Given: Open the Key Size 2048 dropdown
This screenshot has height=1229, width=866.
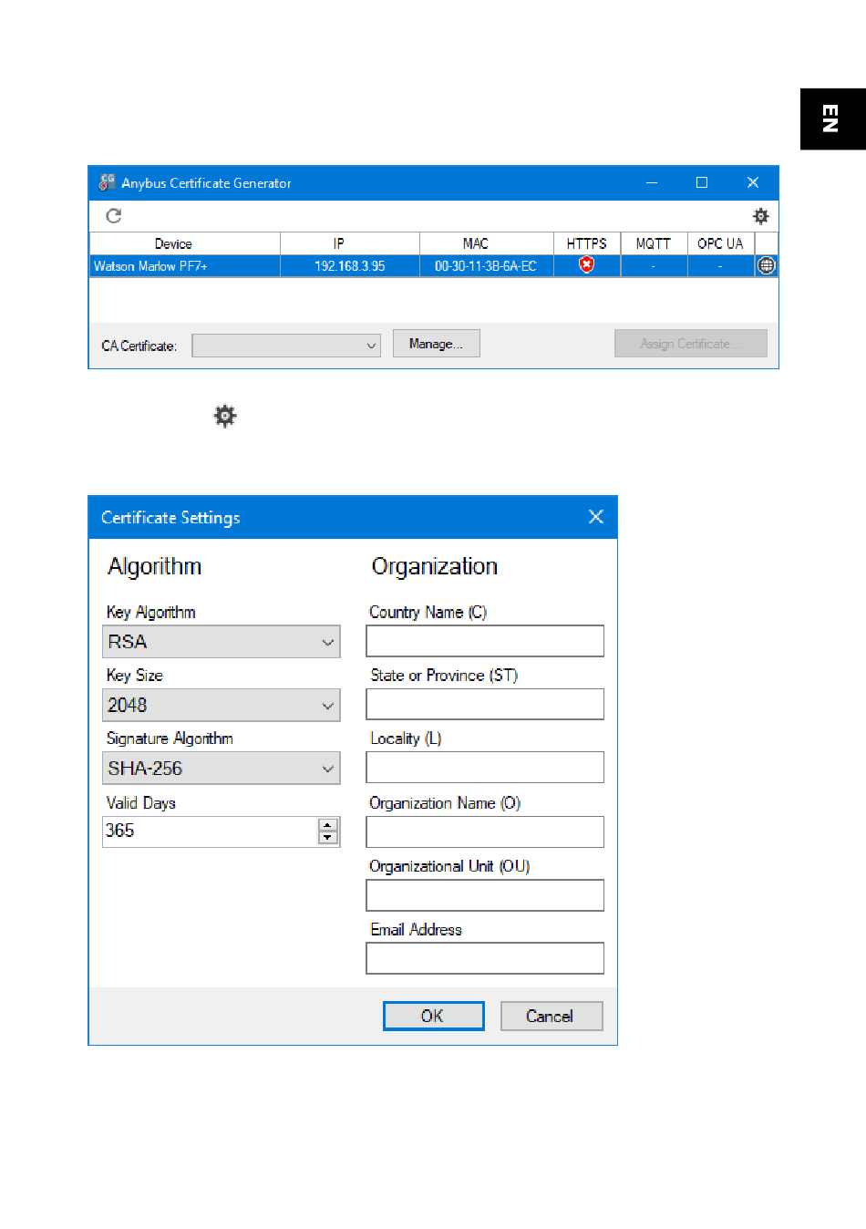Looking at the screenshot, I should coord(222,705).
